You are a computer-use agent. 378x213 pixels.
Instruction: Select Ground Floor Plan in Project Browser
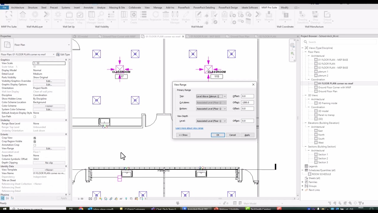click(328, 91)
